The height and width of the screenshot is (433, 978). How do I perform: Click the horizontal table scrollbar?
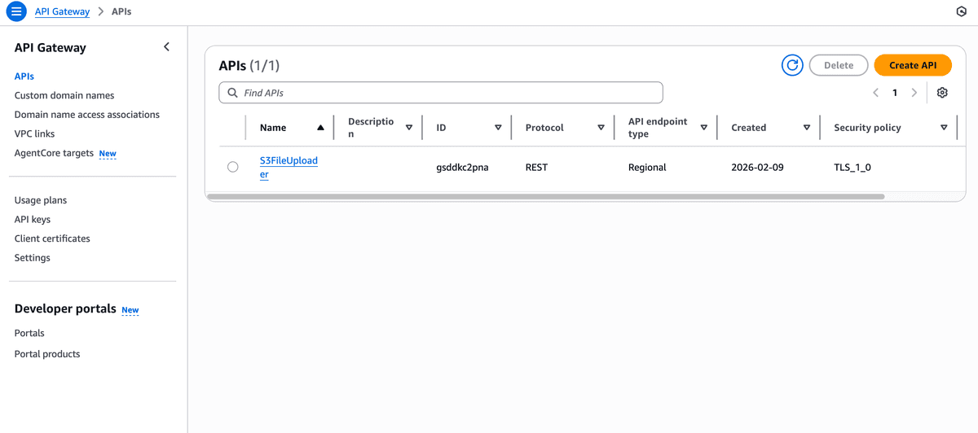(x=546, y=196)
